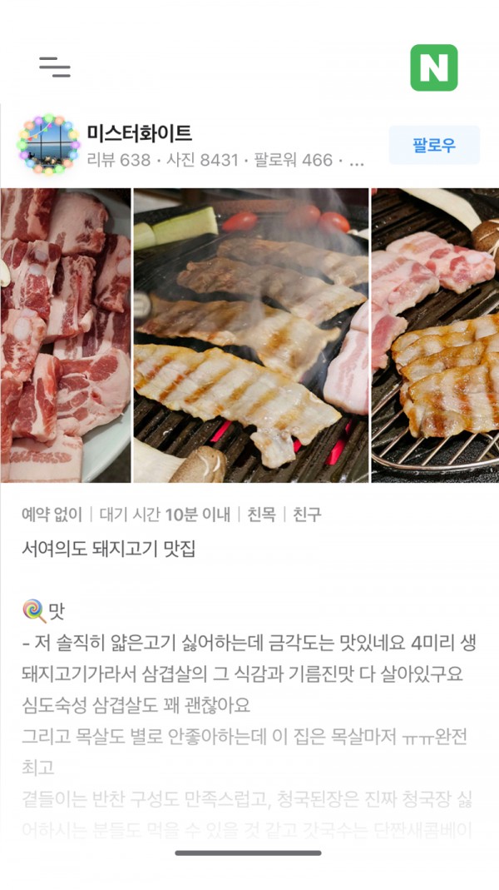Screen dimensions: 499x890
Task: Click the 팔로우 follow button
Action: [x=434, y=146]
